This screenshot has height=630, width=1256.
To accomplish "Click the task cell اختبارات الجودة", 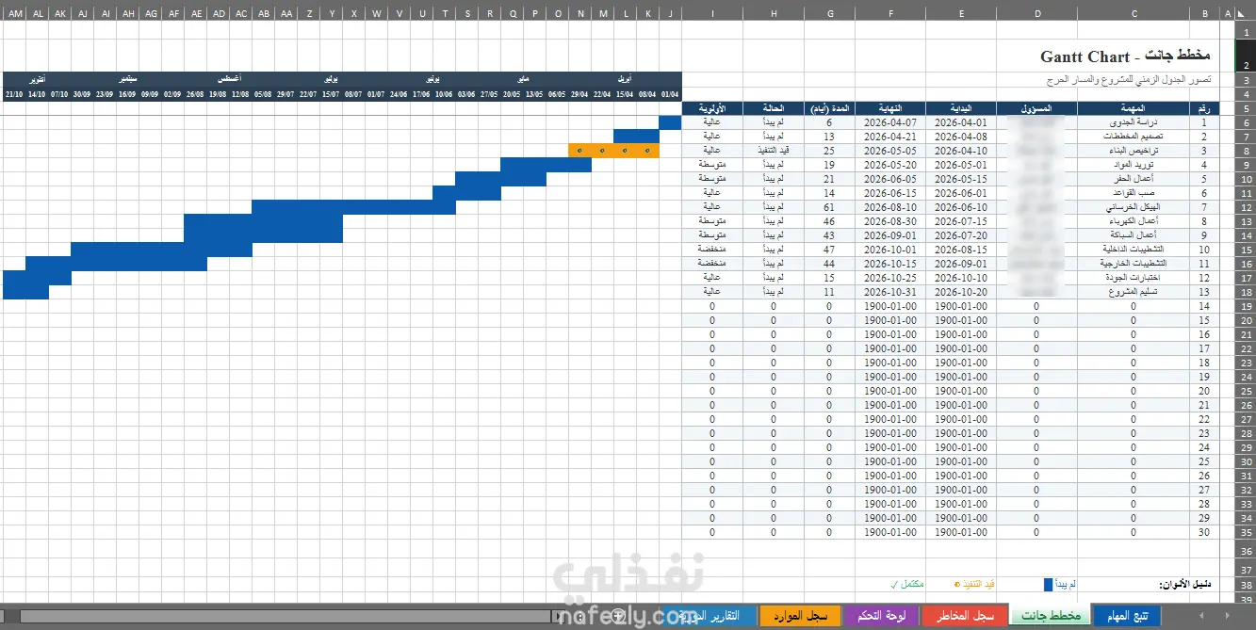I will (1134, 278).
